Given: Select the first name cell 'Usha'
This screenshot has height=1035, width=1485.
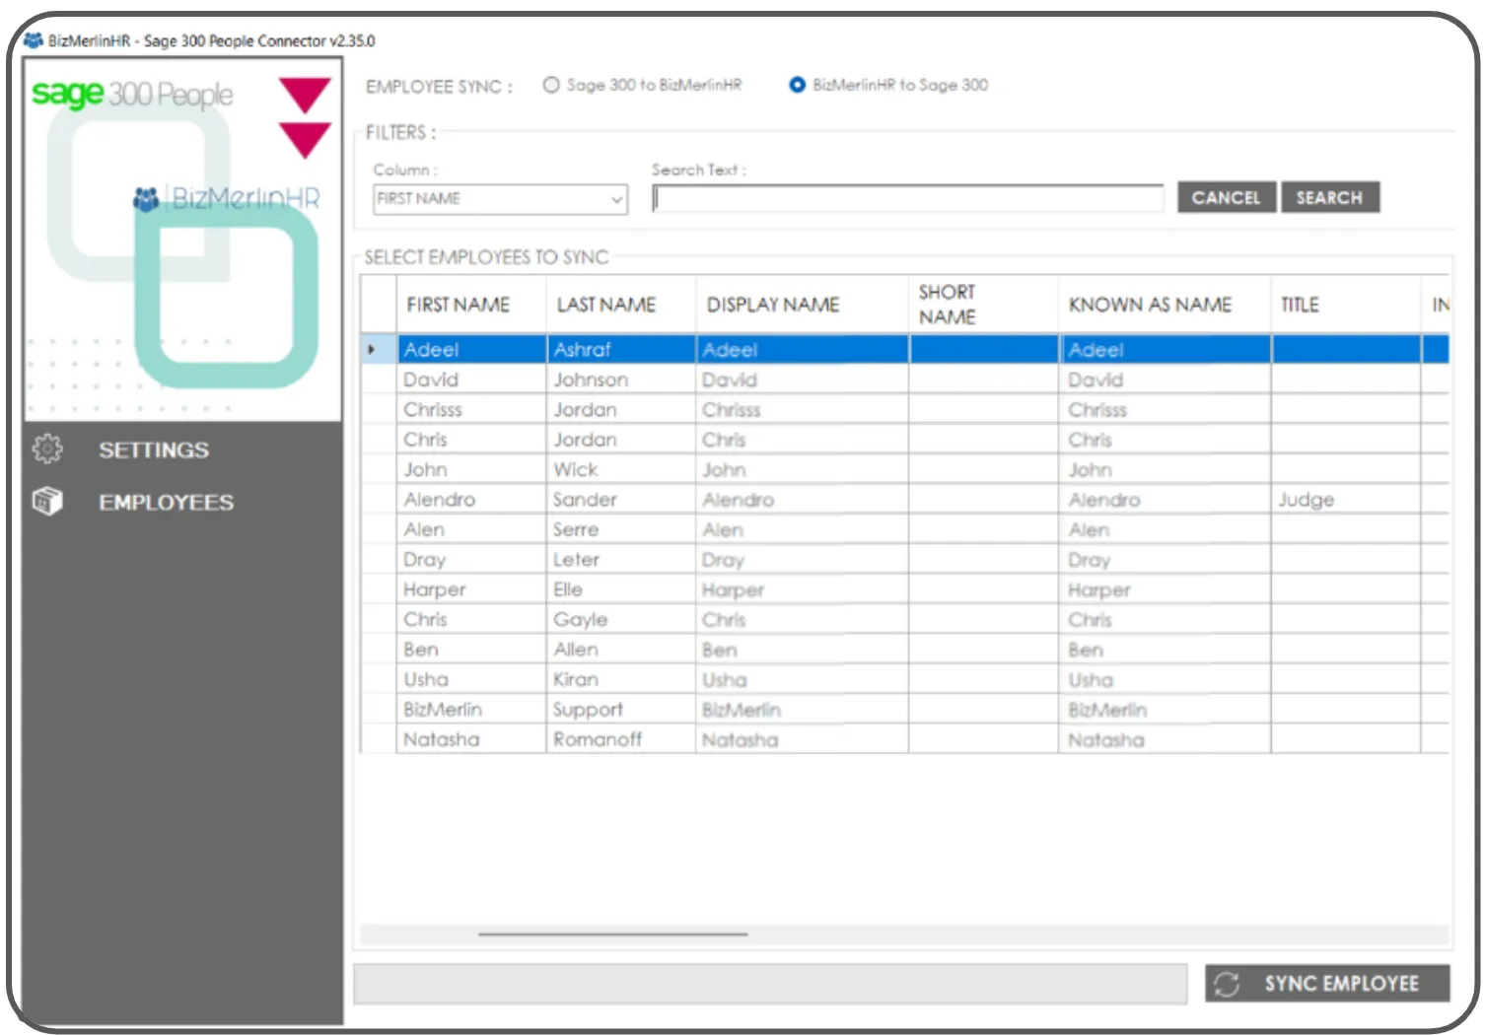Looking at the screenshot, I should (472, 679).
